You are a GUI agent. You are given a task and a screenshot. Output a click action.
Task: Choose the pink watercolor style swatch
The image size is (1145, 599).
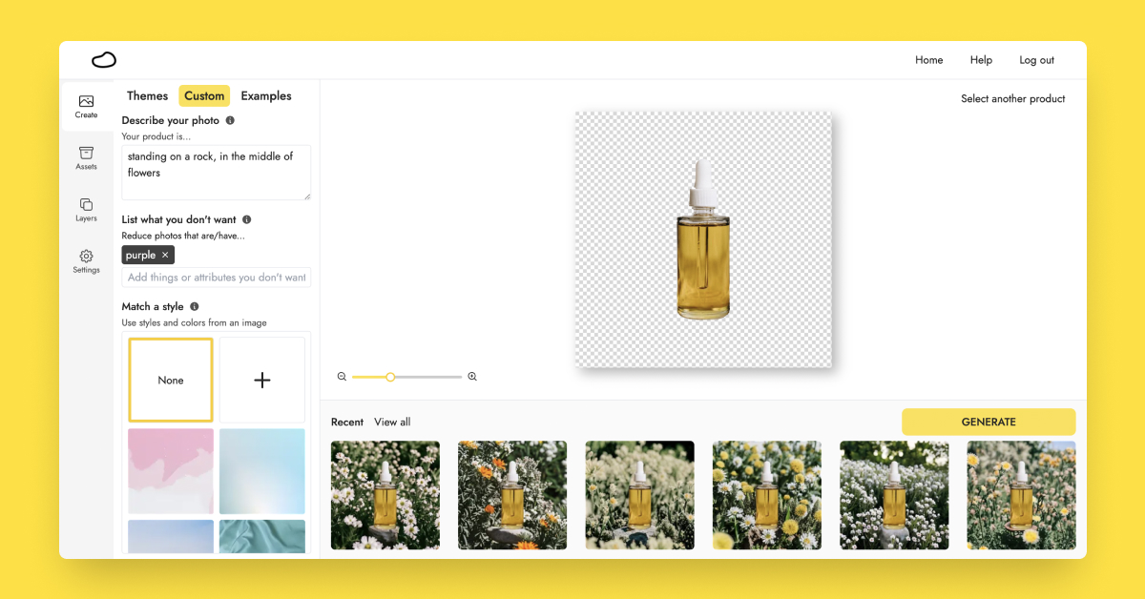[x=171, y=471]
